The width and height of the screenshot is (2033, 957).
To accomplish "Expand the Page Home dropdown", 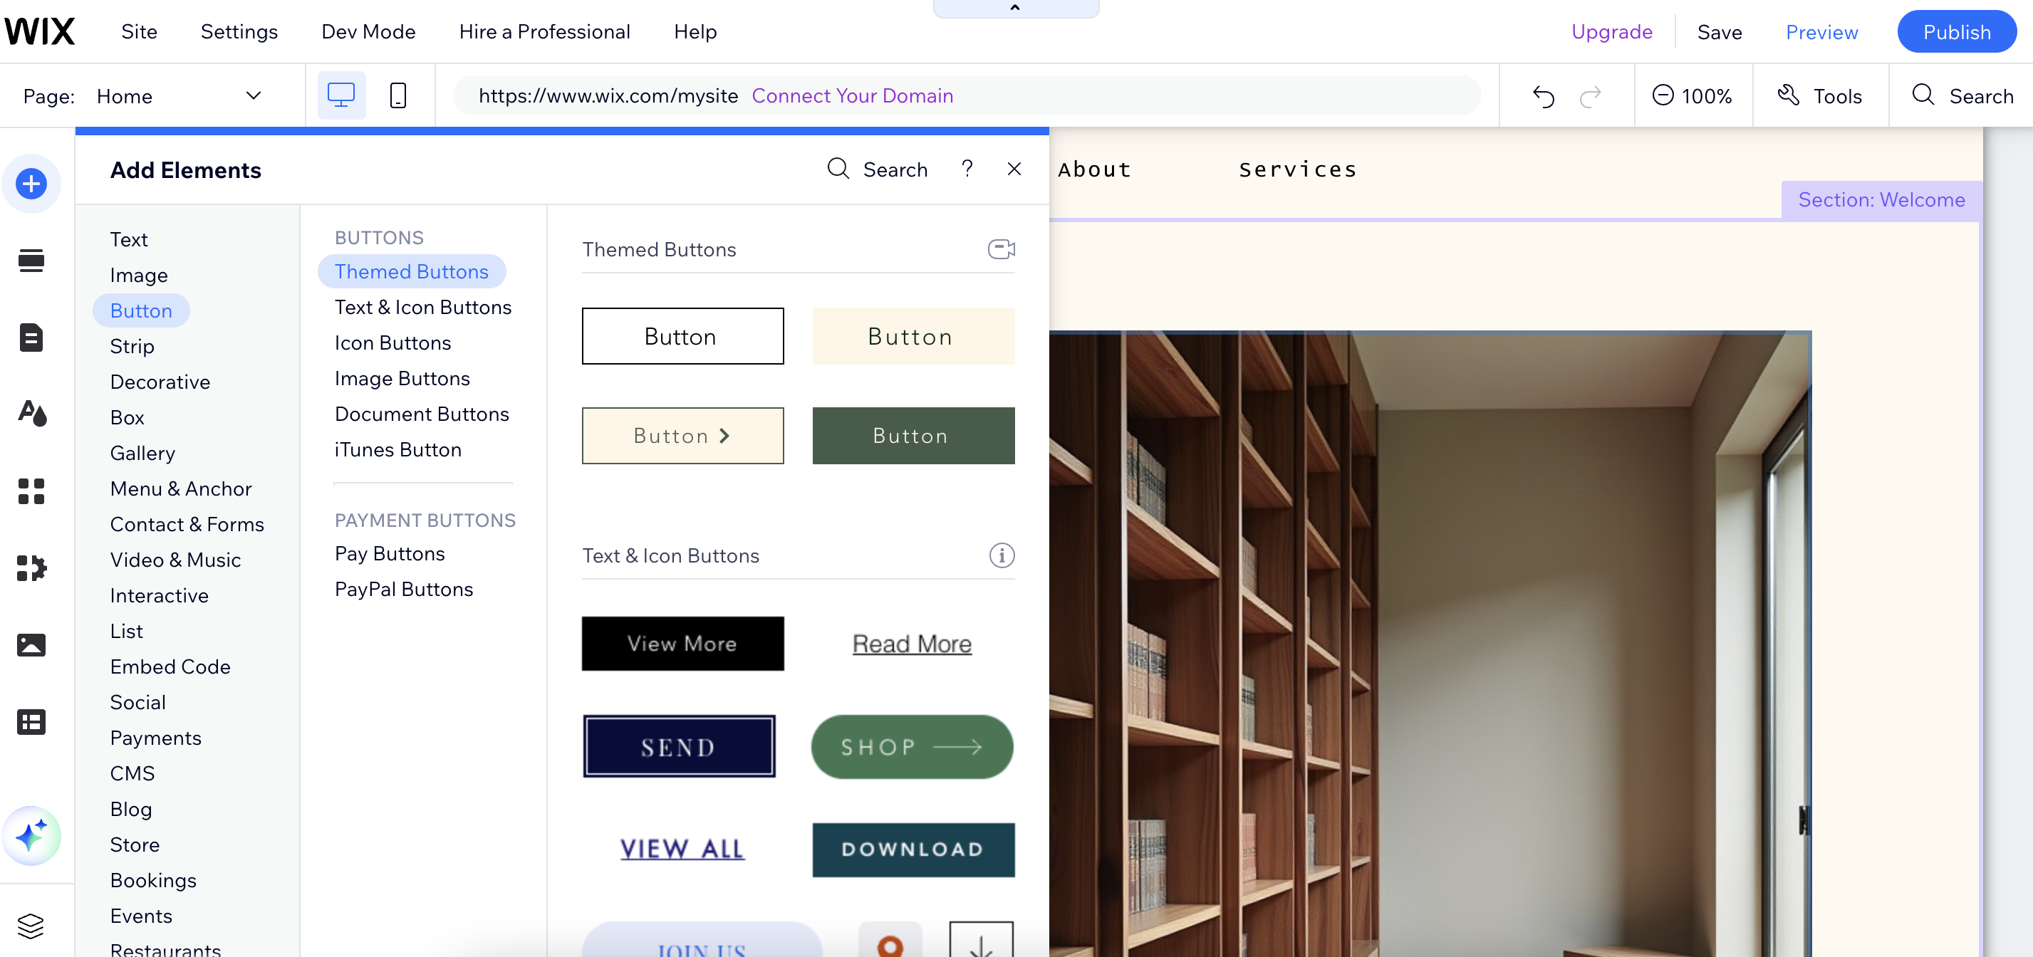I will coord(253,95).
